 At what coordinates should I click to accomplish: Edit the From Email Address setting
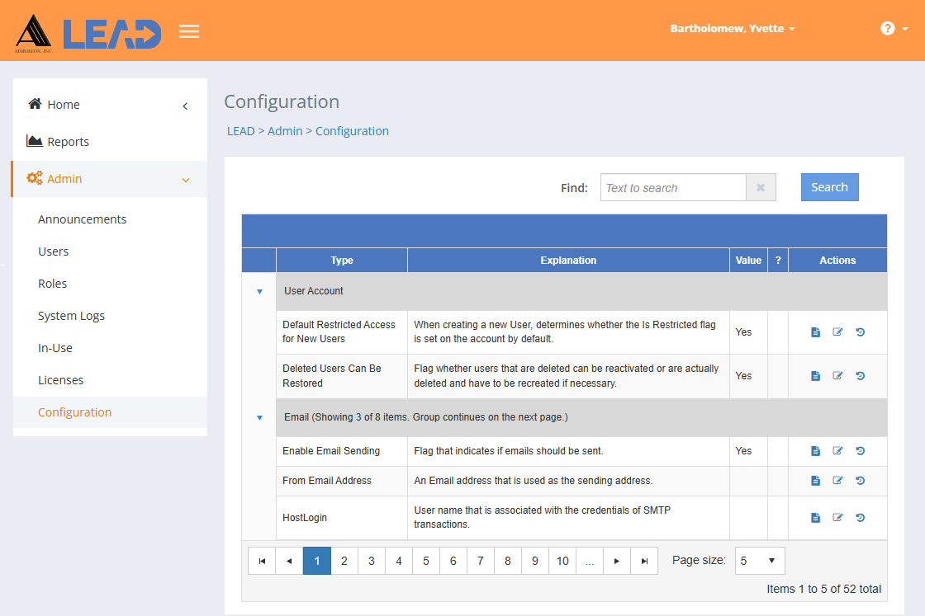click(837, 481)
